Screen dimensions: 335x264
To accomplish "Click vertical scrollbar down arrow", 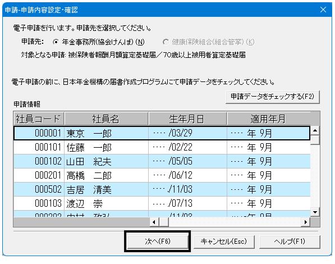I will [315, 212].
